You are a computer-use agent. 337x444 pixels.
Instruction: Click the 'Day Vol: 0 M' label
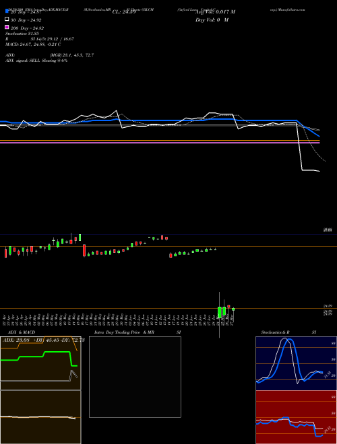click(212, 20)
